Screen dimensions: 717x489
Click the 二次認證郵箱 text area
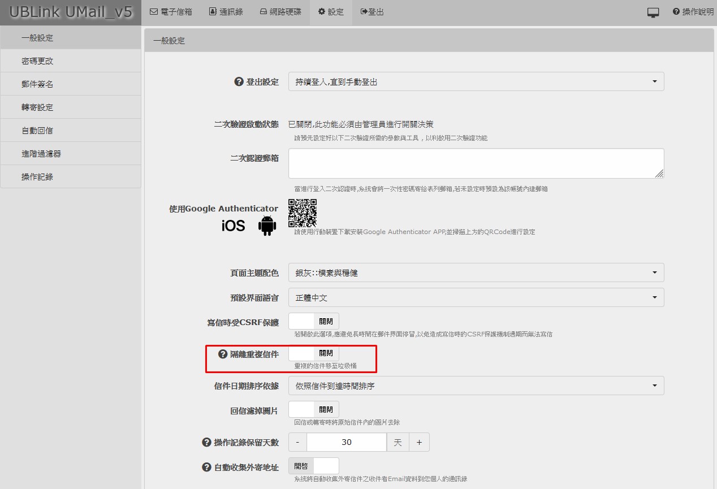[x=476, y=163]
